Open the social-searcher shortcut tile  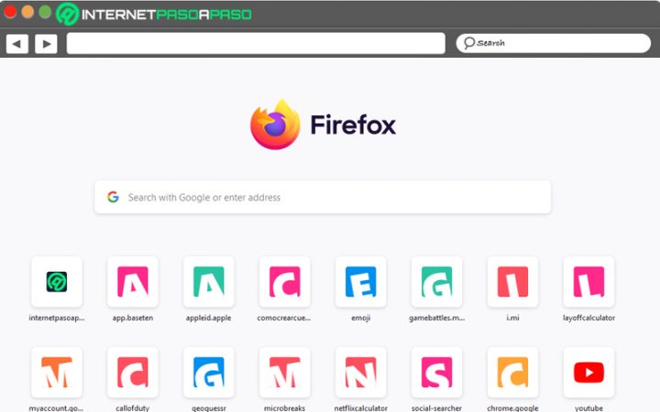pos(436,372)
